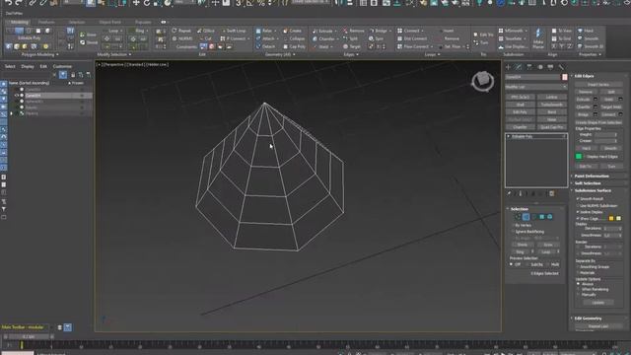This screenshot has height=355, width=631.
Task: Click the Edit Tri tool in the ribbon
Action: coord(483,35)
